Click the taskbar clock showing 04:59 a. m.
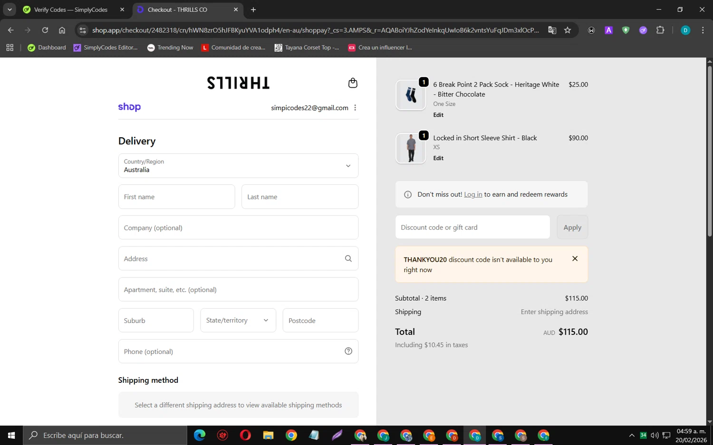Image resolution: width=713 pixels, height=445 pixels. coord(691,435)
